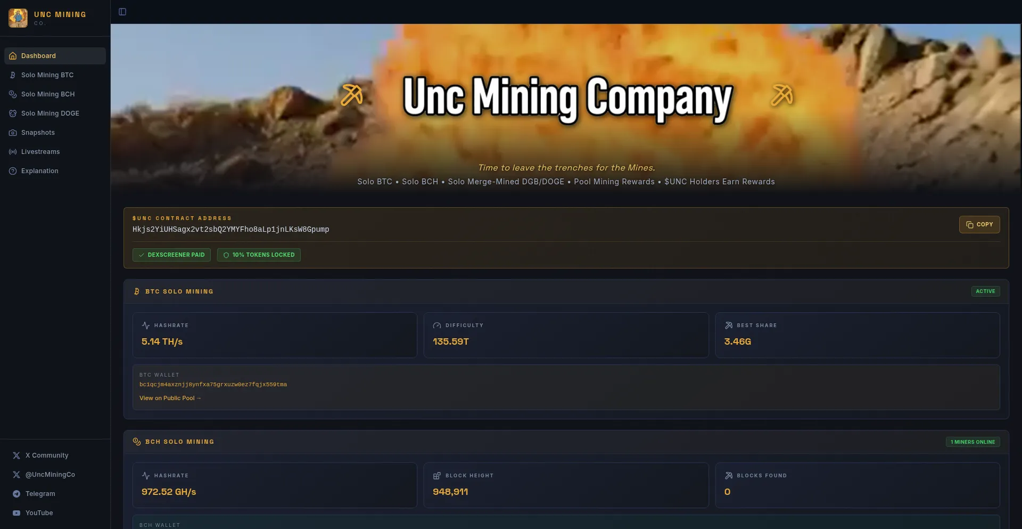Screen dimensions: 1022x529
Task: Click the coins icon beside Solo Mining BCH
Action: [13, 94]
